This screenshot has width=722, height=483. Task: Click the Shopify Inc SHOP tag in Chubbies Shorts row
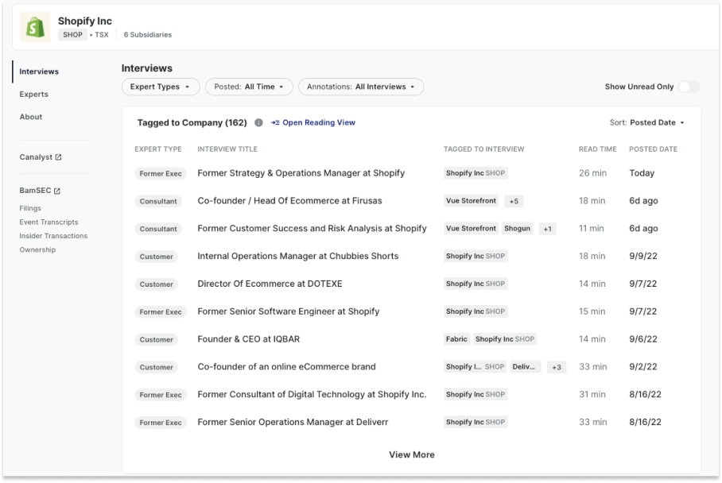click(x=476, y=257)
